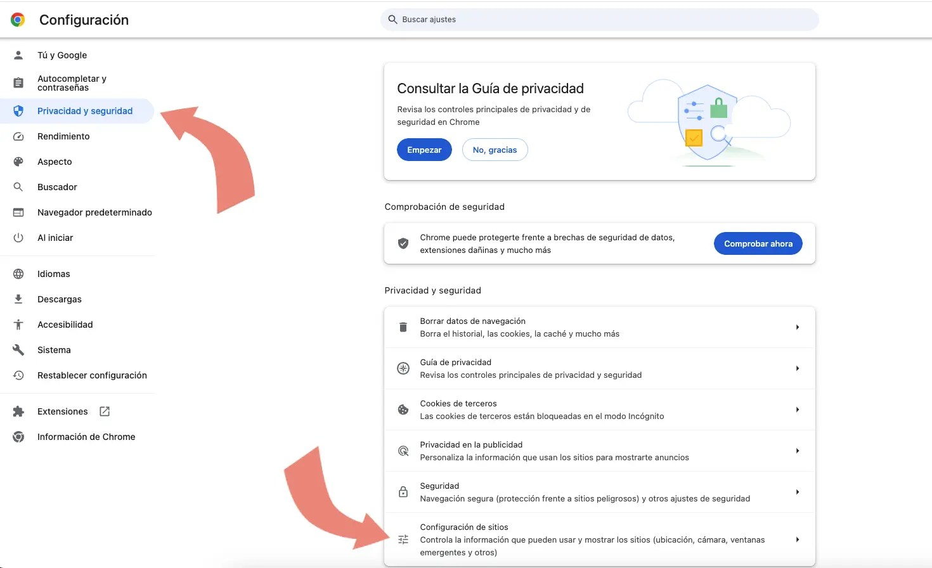Click the compass icon for Guía de privacidad
The image size is (932, 568).
(403, 368)
